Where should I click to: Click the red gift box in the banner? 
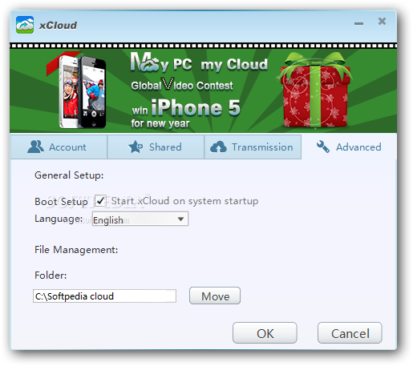(x=314, y=90)
